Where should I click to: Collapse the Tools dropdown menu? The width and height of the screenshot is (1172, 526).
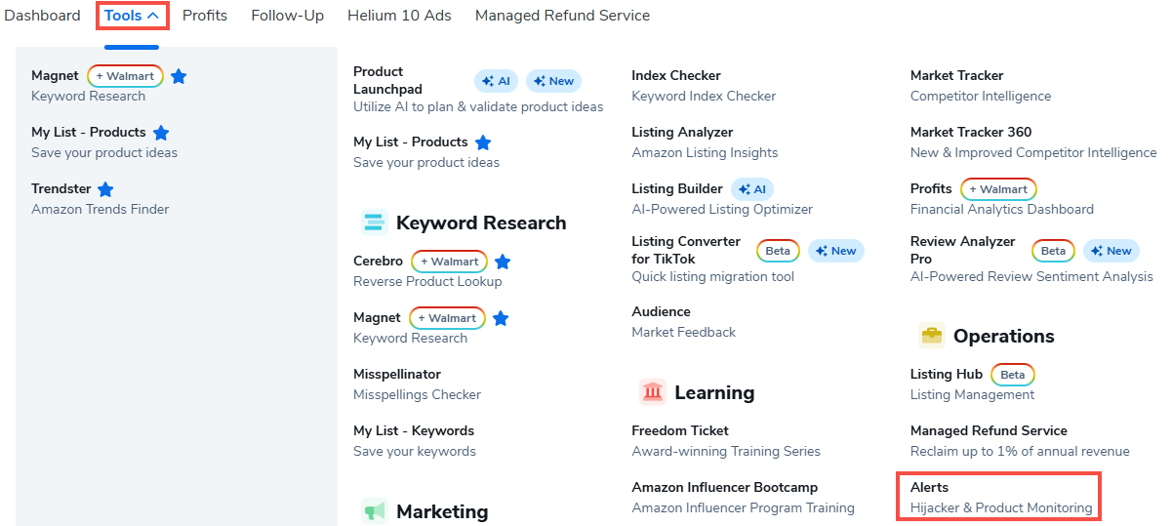[132, 16]
